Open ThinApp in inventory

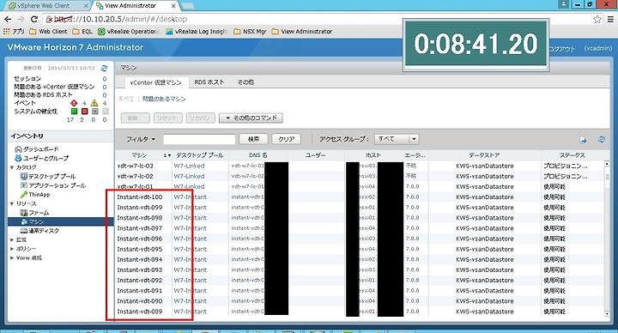35,194
